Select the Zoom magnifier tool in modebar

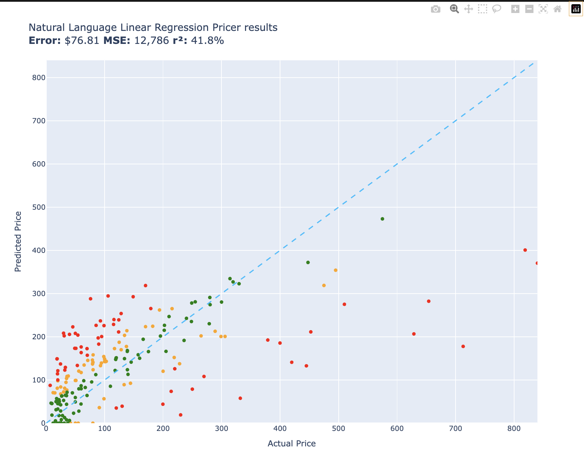click(454, 9)
